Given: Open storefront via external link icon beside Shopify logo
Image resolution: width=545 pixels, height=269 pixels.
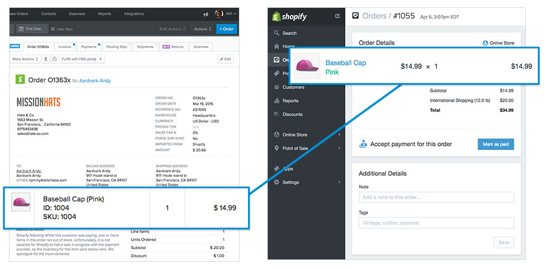Looking at the screenshot, I should pos(337,16).
